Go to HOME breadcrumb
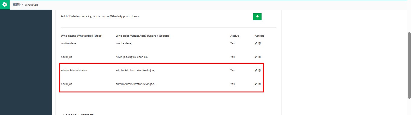 pyautogui.click(x=17, y=5)
